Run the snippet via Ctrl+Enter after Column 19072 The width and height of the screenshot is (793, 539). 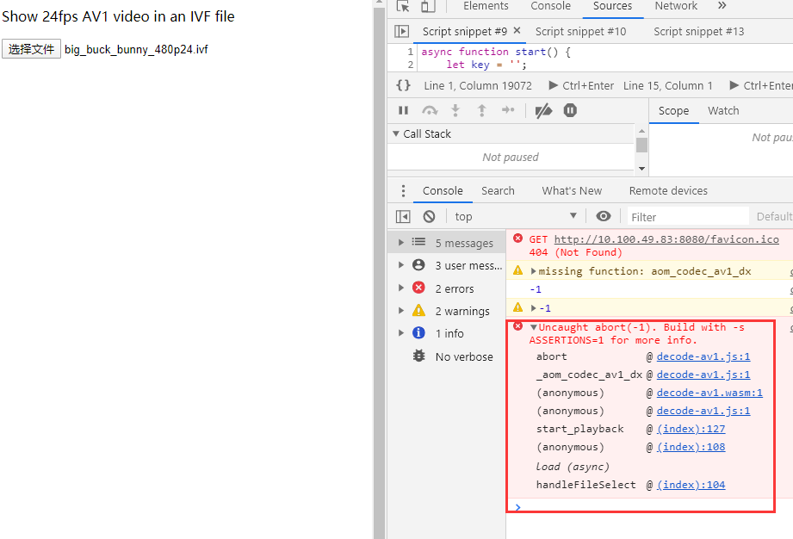(x=581, y=85)
